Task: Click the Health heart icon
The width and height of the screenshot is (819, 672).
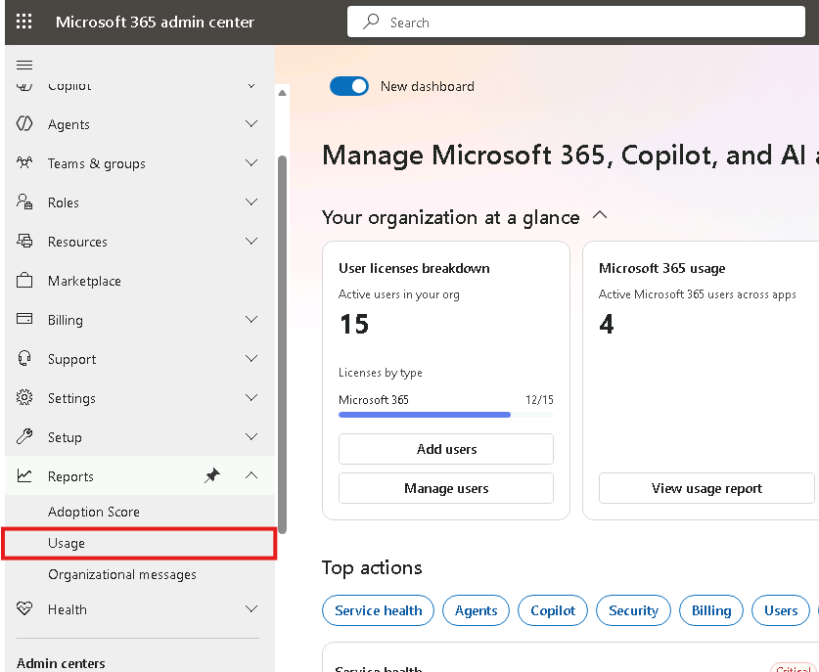Action: tap(24, 608)
